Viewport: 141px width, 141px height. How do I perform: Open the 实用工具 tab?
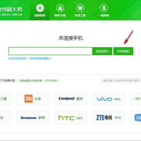coord(80,10)
